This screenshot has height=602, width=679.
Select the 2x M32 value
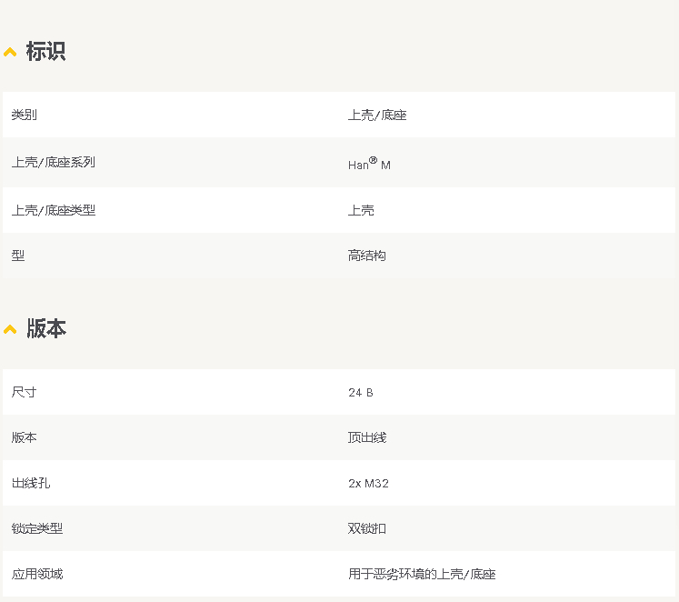[368, 484]
